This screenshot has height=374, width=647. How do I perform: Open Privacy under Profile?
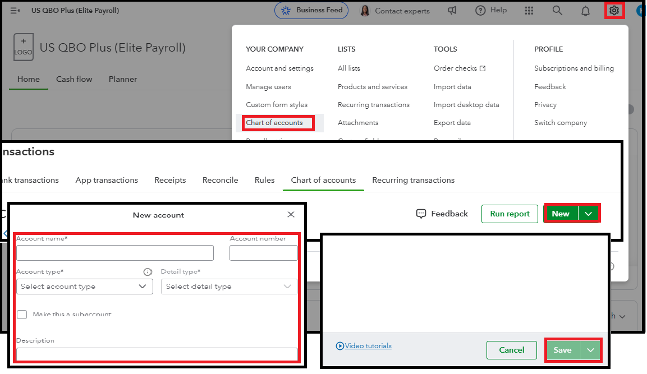pyautogui.click(x=545, y=105)
